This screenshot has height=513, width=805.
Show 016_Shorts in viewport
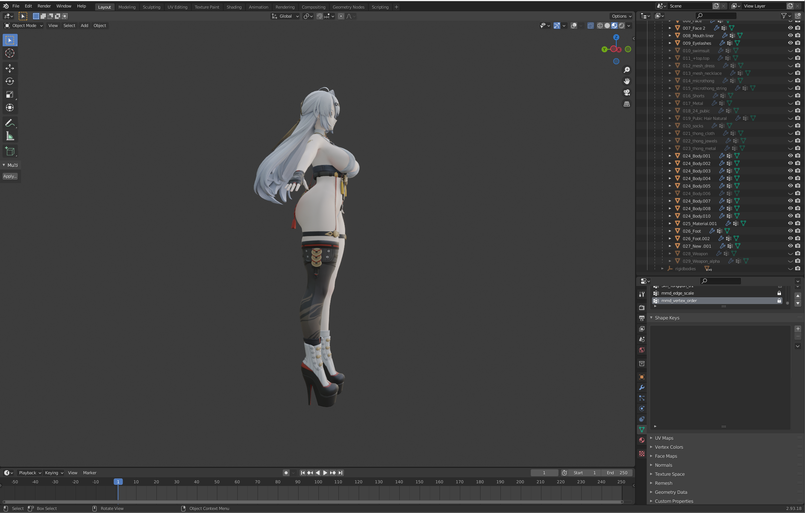coord(790,95)
